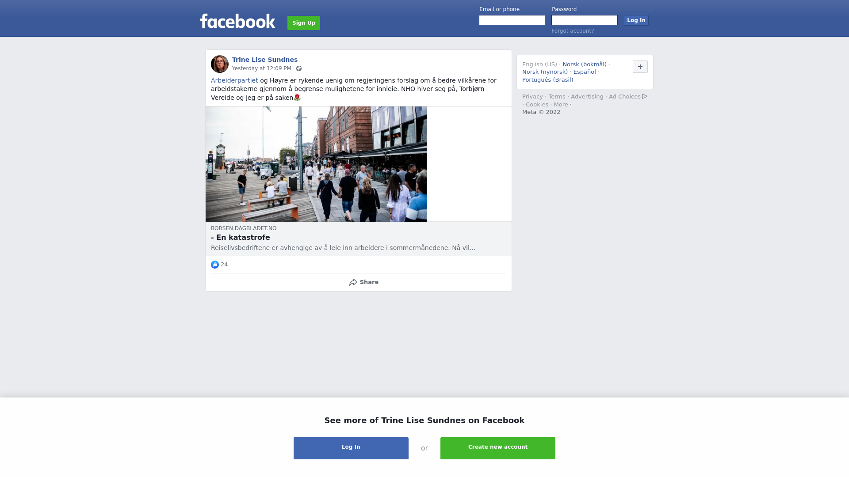This screenshot has height=477, width=849.
Task: Click the header Log In button
Action: point(636,20)
